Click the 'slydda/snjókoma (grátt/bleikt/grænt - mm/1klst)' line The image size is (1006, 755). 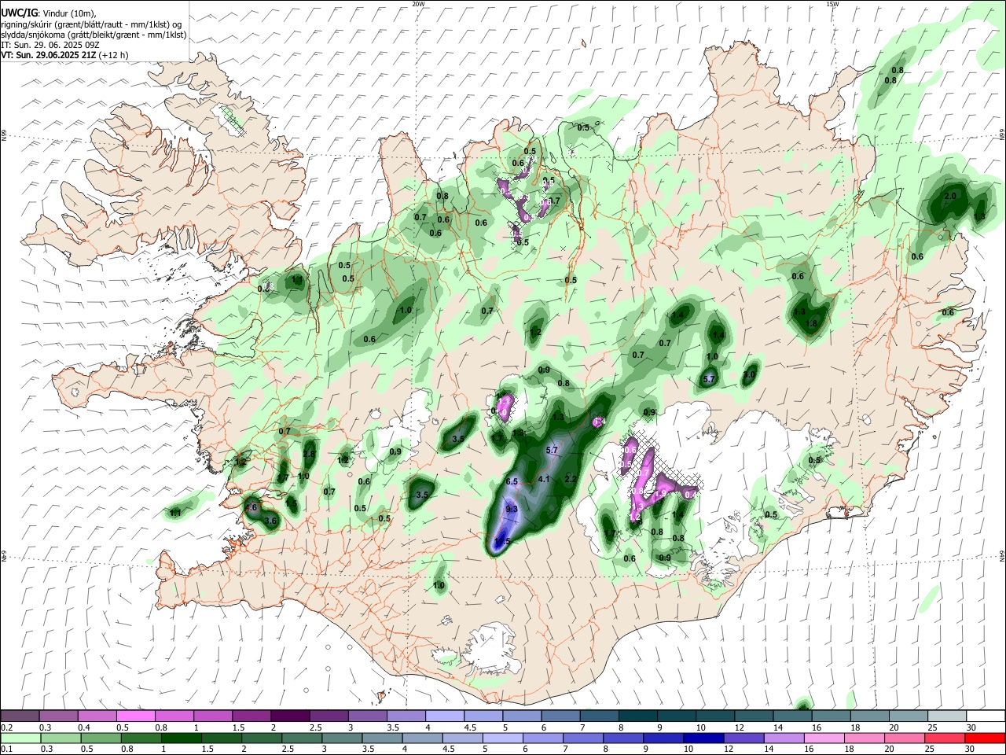[94, 35]
